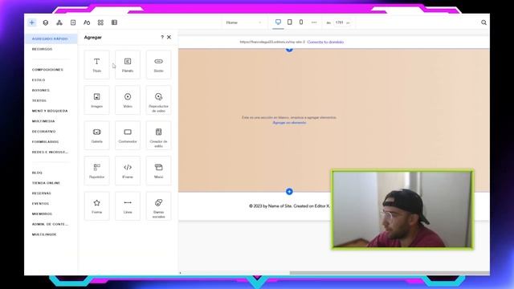Add a Párrafo element

point(128,65)
